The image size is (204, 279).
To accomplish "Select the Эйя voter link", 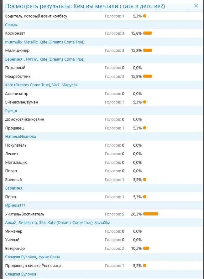I will pyautogui.click(x=43, y=223).
